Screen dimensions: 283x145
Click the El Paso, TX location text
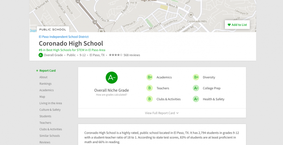[97, 55]
